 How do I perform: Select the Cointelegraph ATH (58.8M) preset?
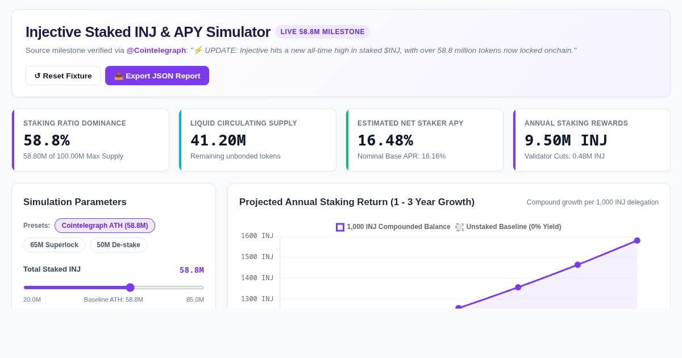click(105, 226)
